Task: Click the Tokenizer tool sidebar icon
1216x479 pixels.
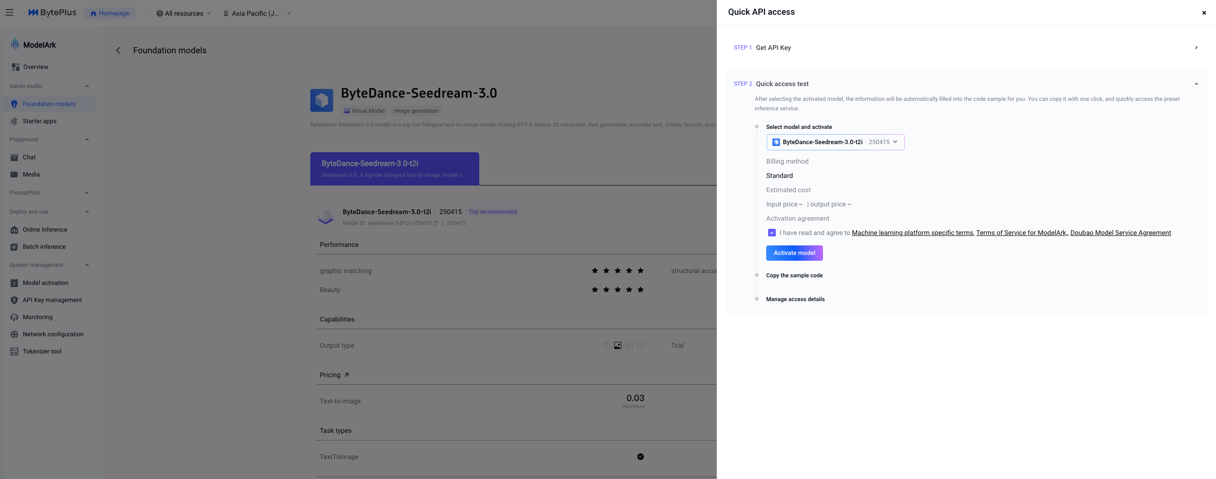Action: coord(14,352)
